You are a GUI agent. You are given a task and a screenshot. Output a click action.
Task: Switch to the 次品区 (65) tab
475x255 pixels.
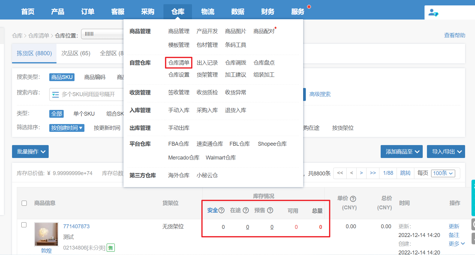coord(76,53)
